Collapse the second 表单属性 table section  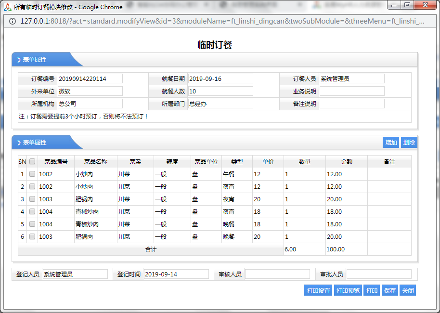(x=32, y=143)
